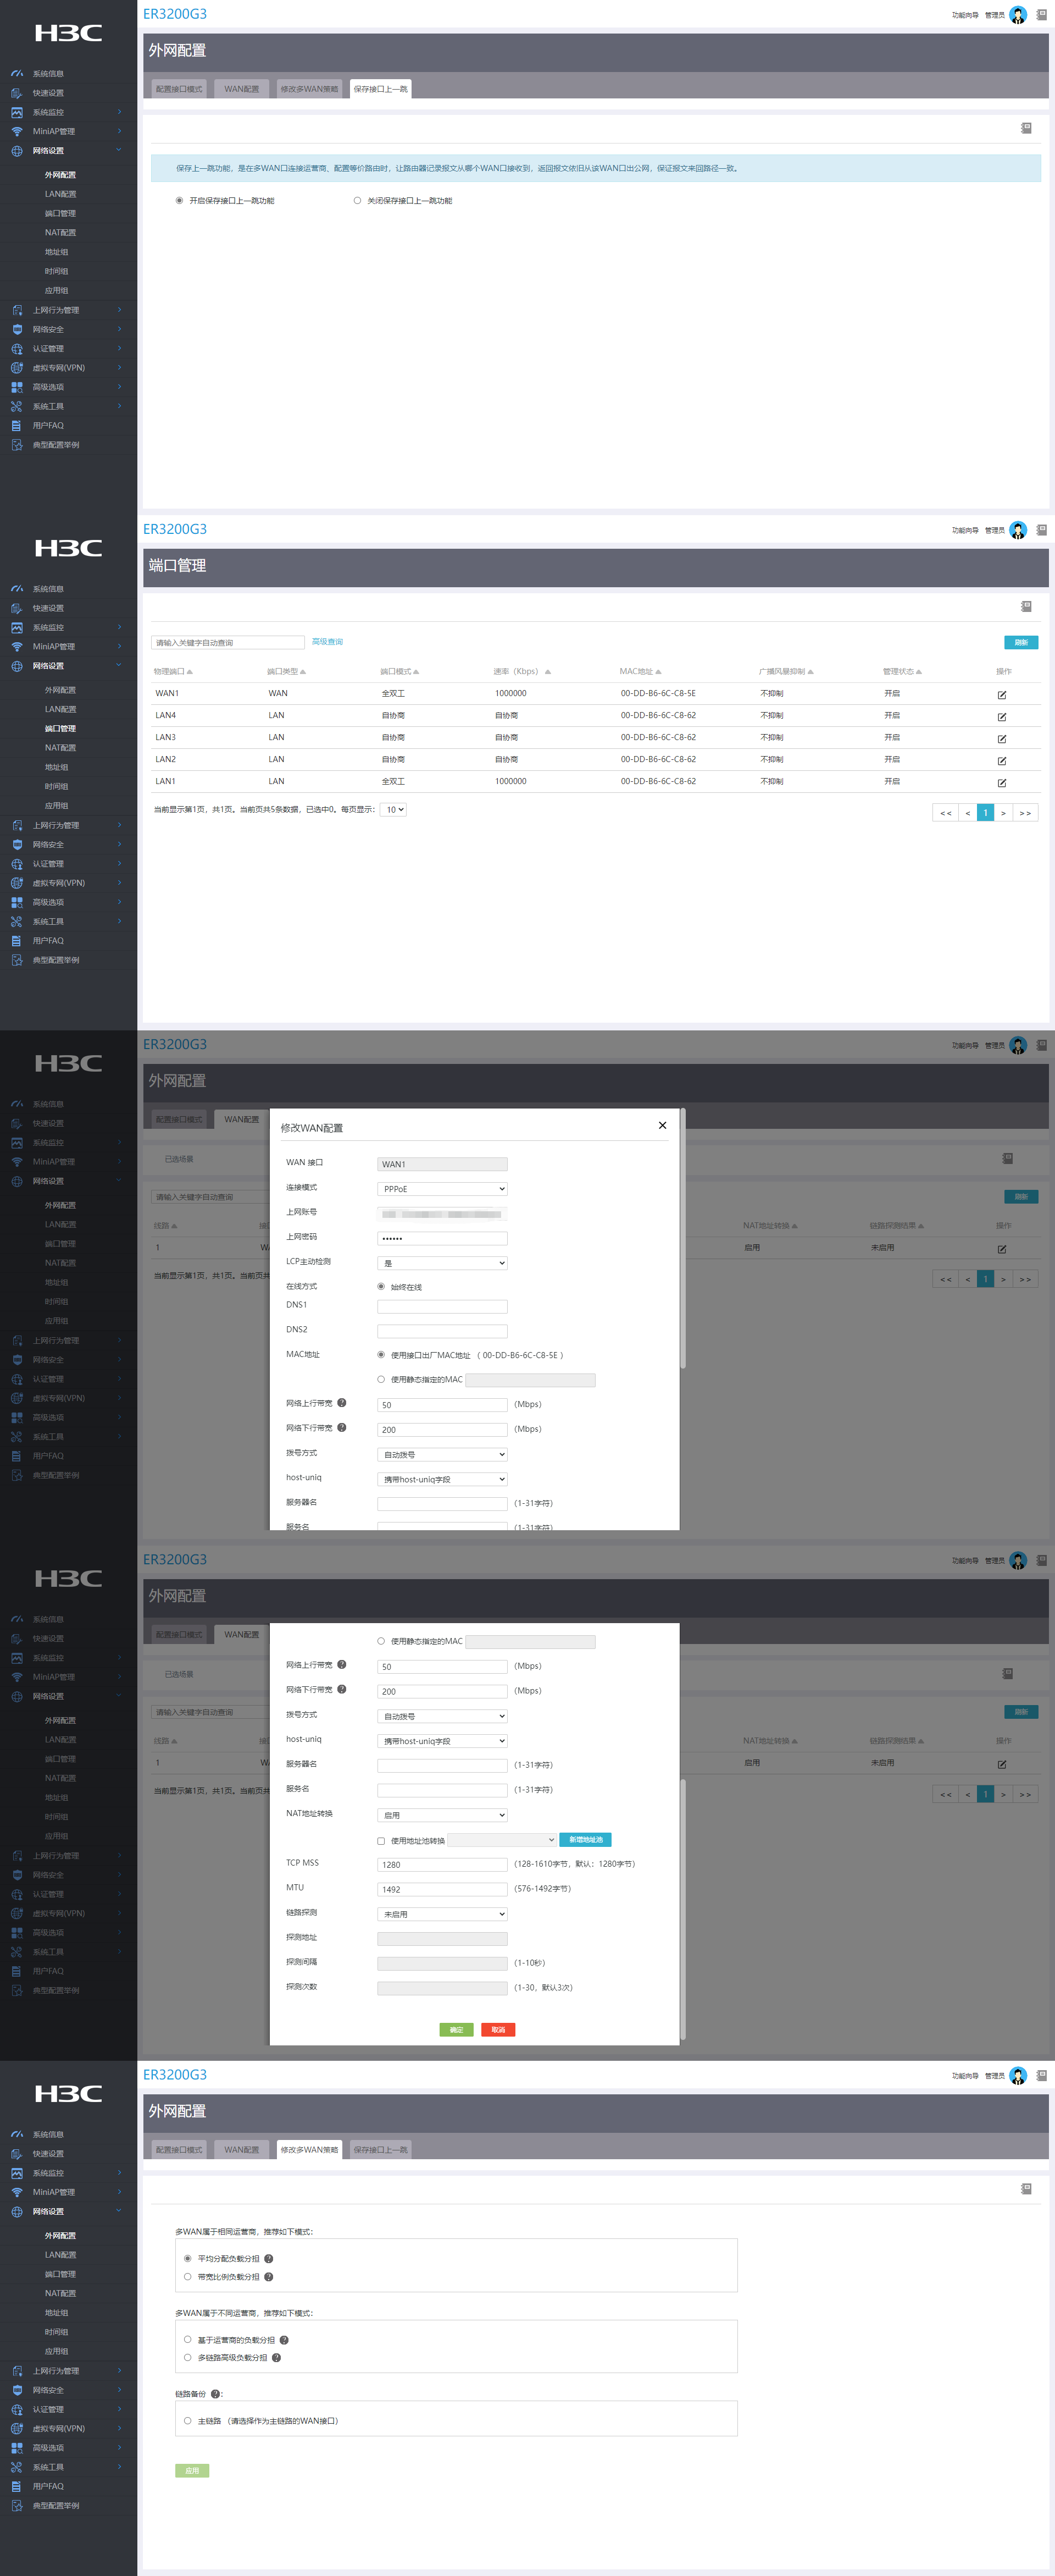Open the edit icon in the LAN1 row
Image resolution: width=1055 pixels, height=2576 pixels.
[1001, 783]
